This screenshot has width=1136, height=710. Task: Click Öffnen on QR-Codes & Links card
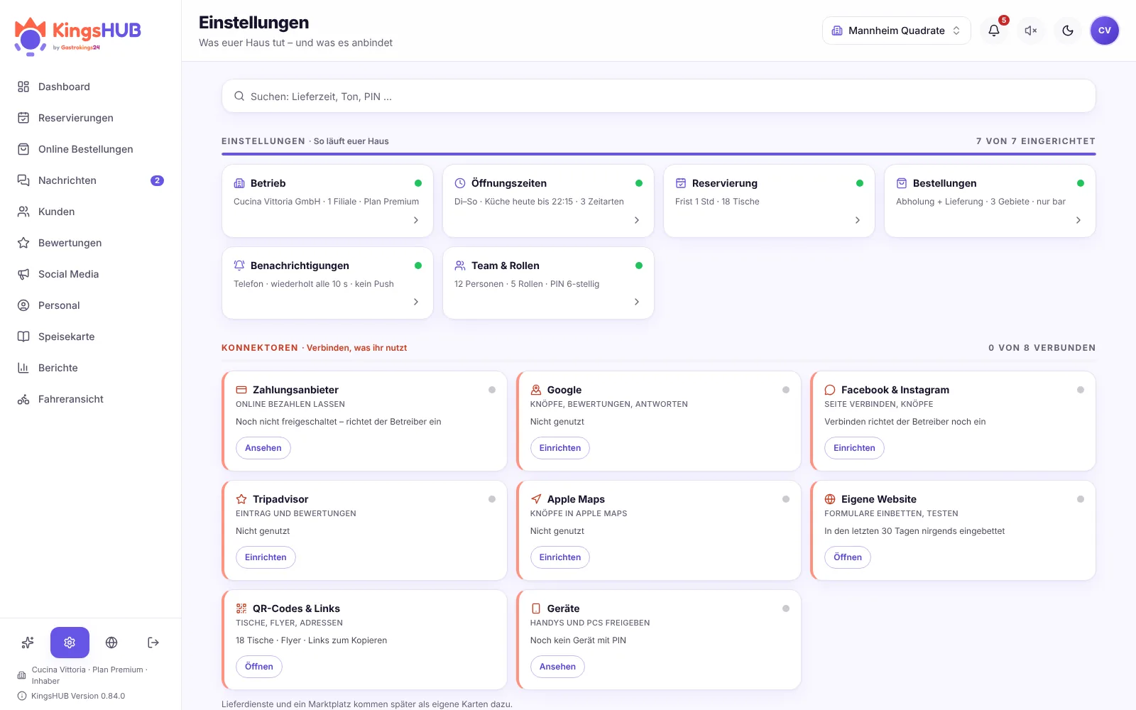pos(259,667)
